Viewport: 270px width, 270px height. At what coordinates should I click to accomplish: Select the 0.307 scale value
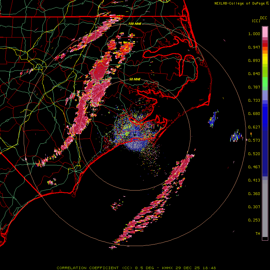[x=254, y=207]
